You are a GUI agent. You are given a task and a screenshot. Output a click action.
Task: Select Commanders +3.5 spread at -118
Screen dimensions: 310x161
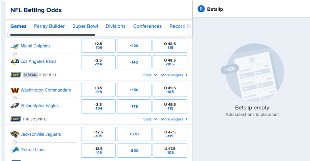pos(98,90)
